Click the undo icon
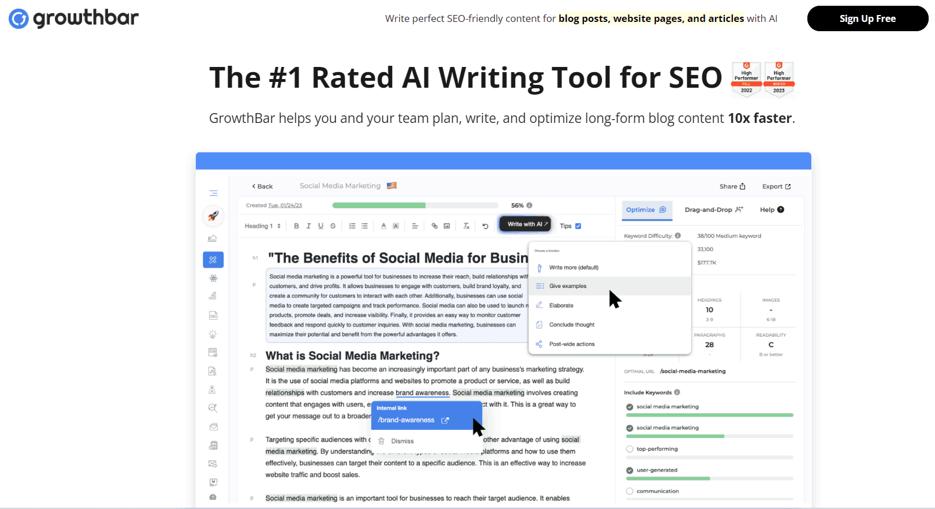This screenshot has width=935, height=509. click(485, 226)
